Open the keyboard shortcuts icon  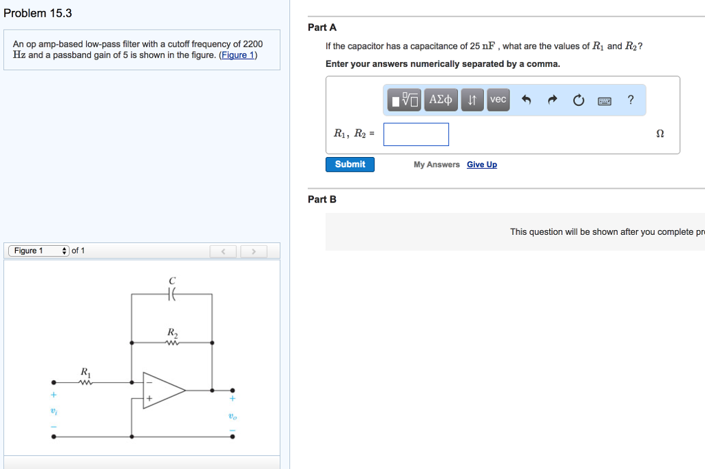[604, 99]
